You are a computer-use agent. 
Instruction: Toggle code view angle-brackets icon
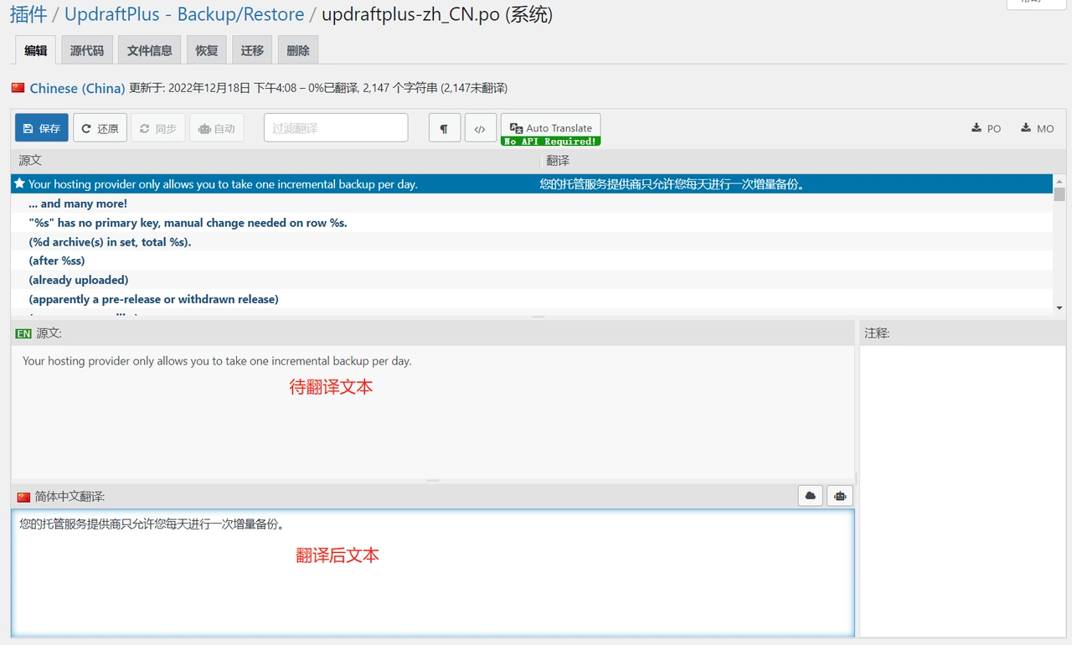(x=480, y=128)
